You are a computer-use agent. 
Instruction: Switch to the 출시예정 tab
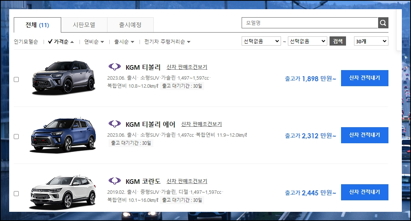pos(130,25)
